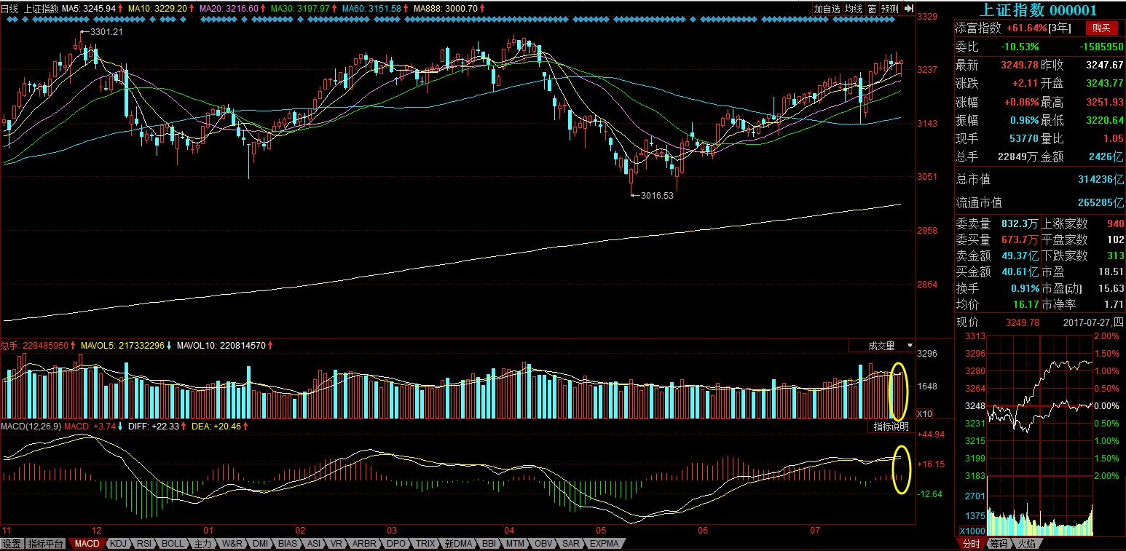Open the 成交量 indicator dropdown
1126x551 pixels.
coord(883,346)
